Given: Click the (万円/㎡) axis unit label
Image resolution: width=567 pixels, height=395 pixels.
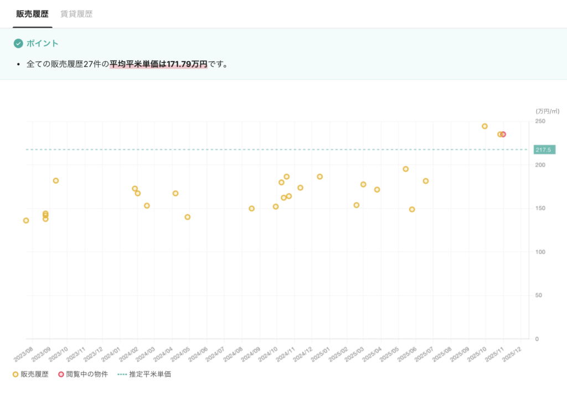Looking at the screenshot, I should 545,112.
